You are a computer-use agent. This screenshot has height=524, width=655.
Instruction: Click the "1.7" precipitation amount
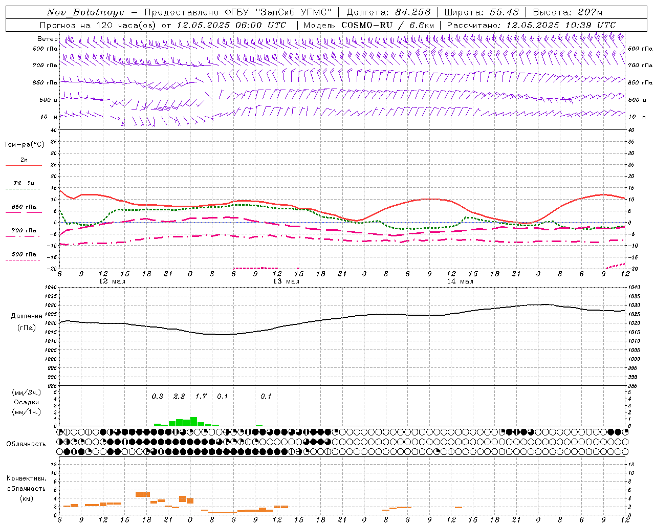(201, 397)
